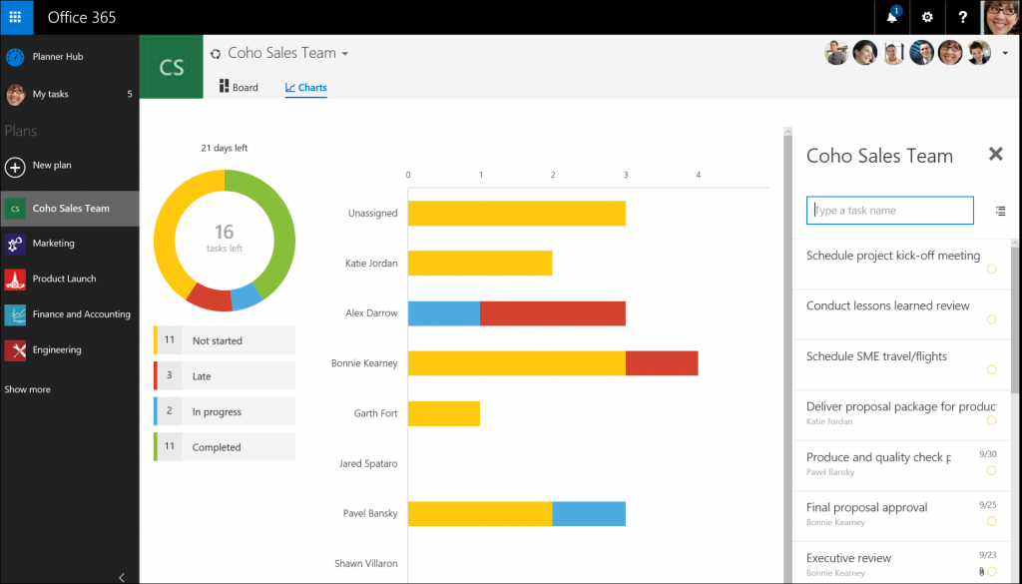Mark Deliver proposal package task complete

(991, 420)
